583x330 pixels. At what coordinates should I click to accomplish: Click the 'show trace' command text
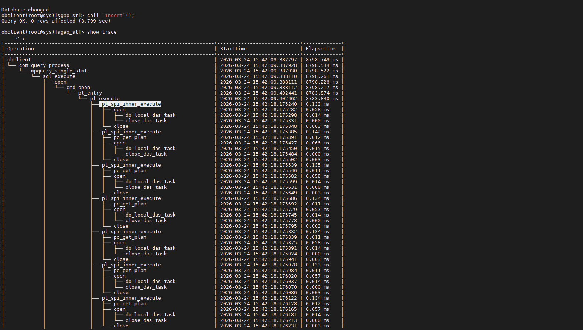point(102,32)
